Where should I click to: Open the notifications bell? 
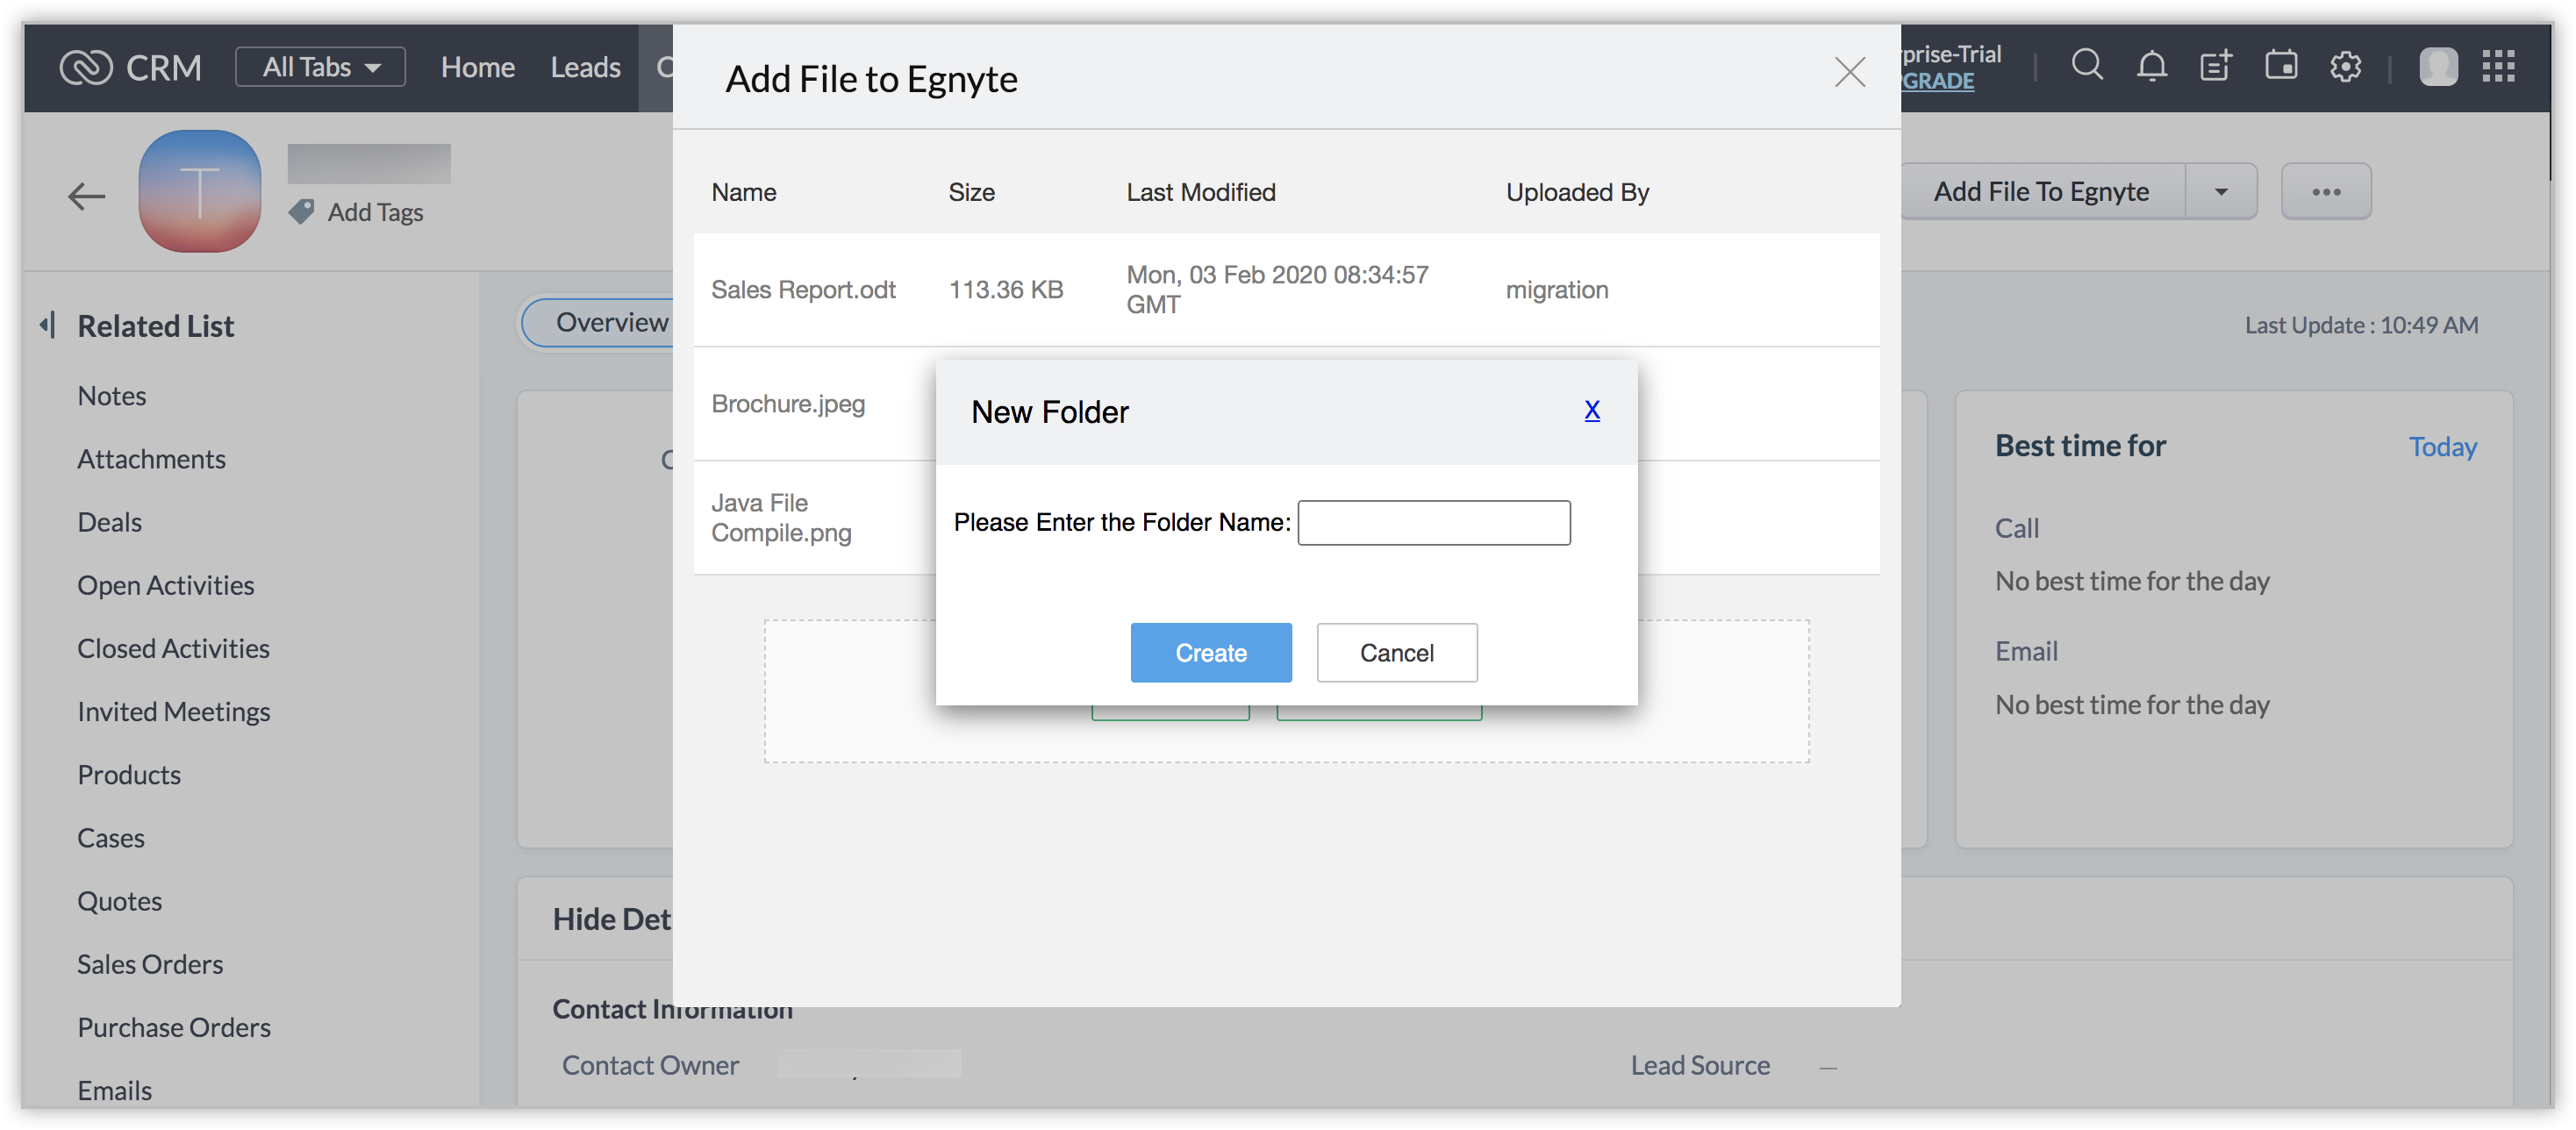click(2152, 66)
